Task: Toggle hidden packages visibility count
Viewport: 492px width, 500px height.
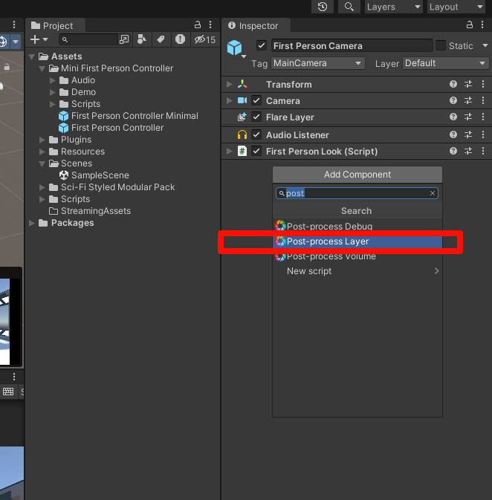Action: click(205, 39)
